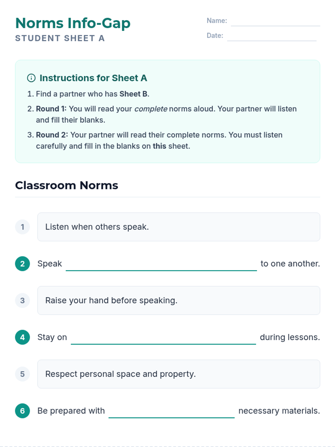Click the teal number 4 badge
The height and width of the screenshot is (447, 335).
click(23, 337)
